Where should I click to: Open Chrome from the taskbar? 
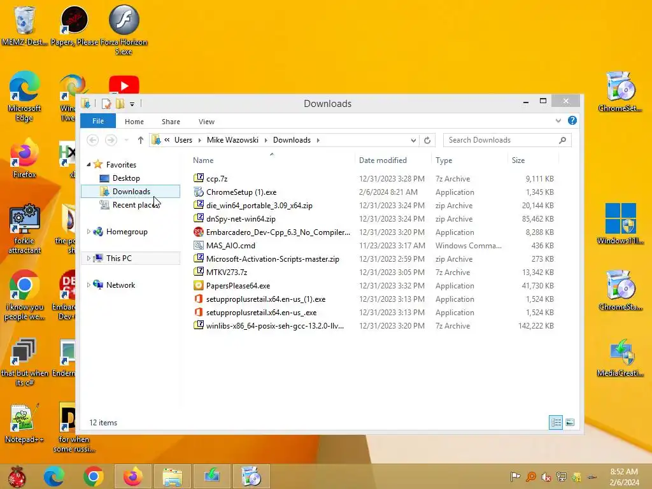tap(93, 476)
